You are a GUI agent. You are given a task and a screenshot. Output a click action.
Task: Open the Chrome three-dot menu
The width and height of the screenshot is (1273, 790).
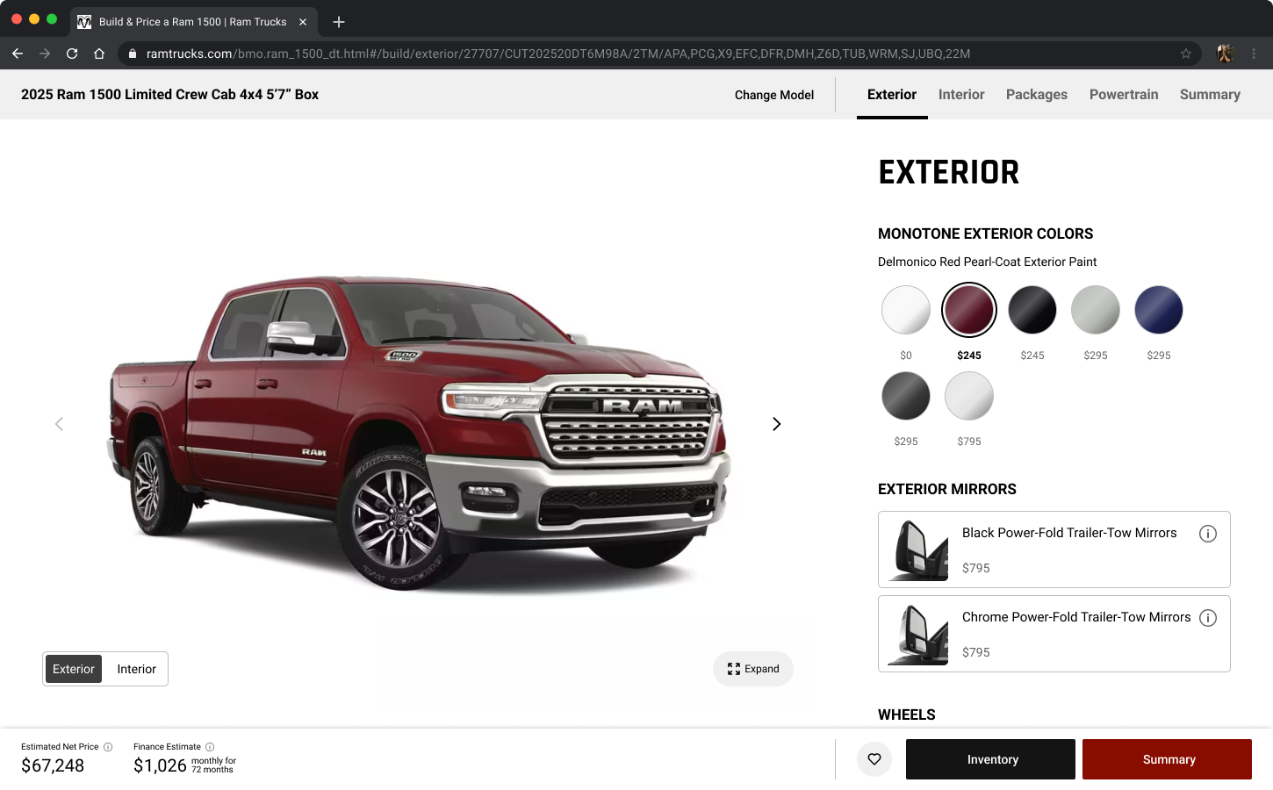(x=1254, y=54)
